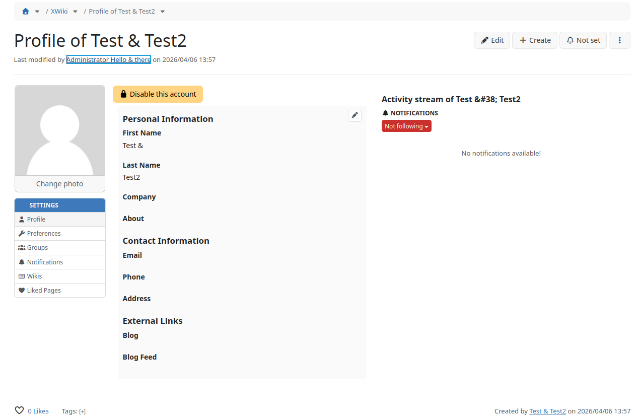This screenshot has width=638, height=420.
Task: Expand the XWiki breadcrumb dropdown arrow
Action: point(75,12)
